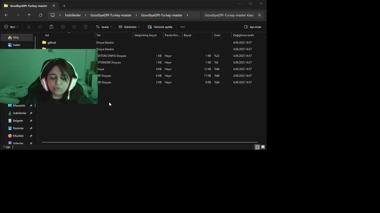Open İndirilenler in the sidebar
Screen dimensions: 380x213
20,113
